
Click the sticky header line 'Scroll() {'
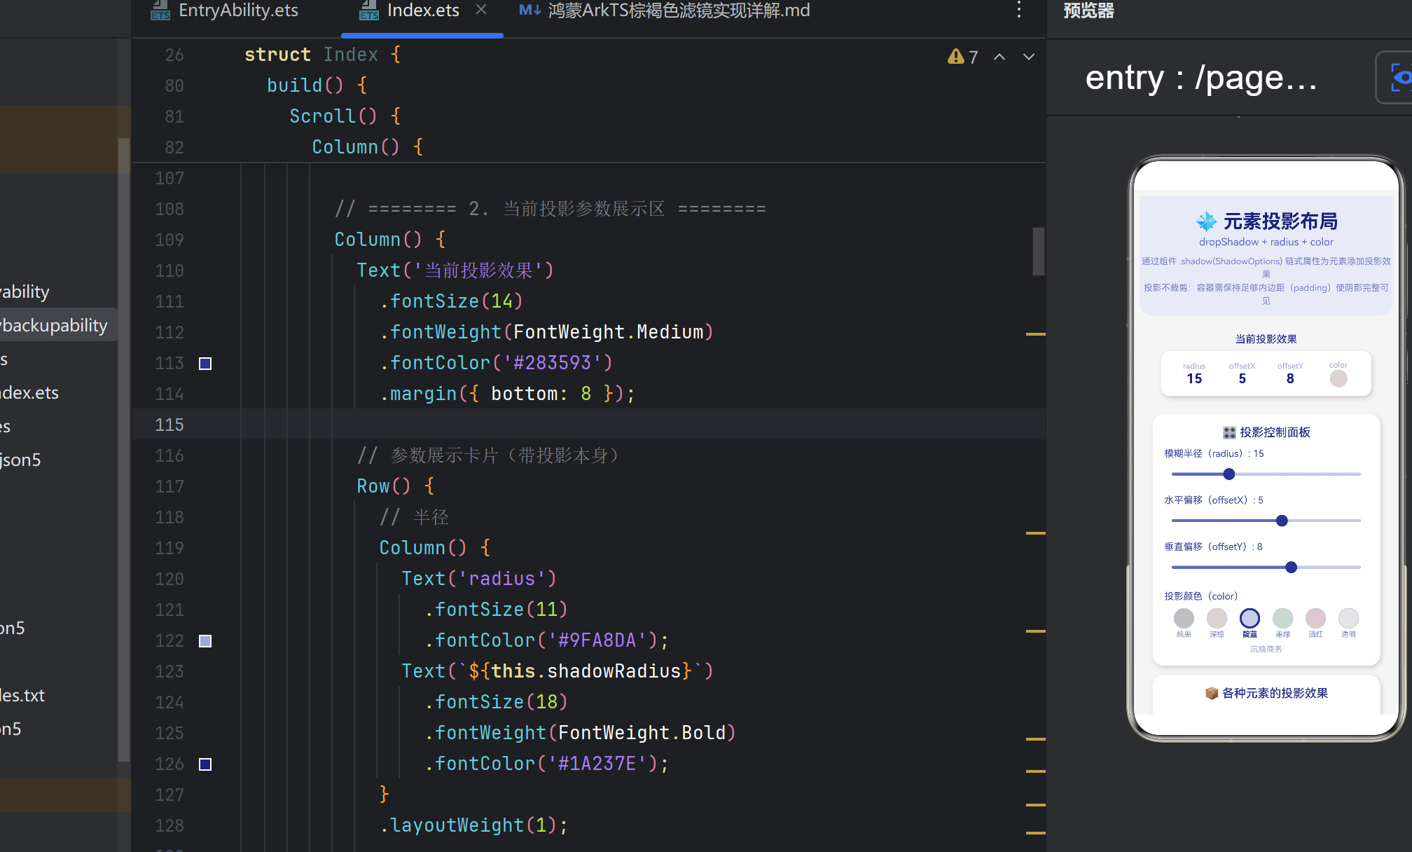[x=345, y=116]
